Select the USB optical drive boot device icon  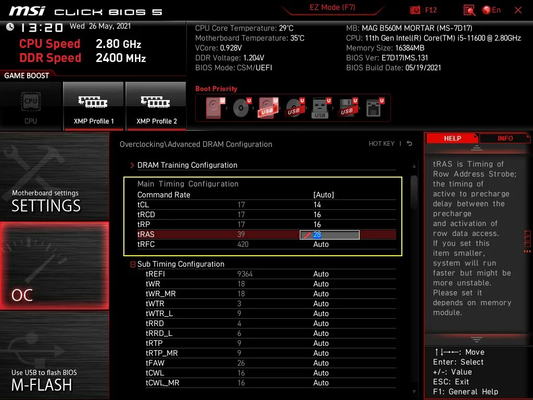[295, 108]
